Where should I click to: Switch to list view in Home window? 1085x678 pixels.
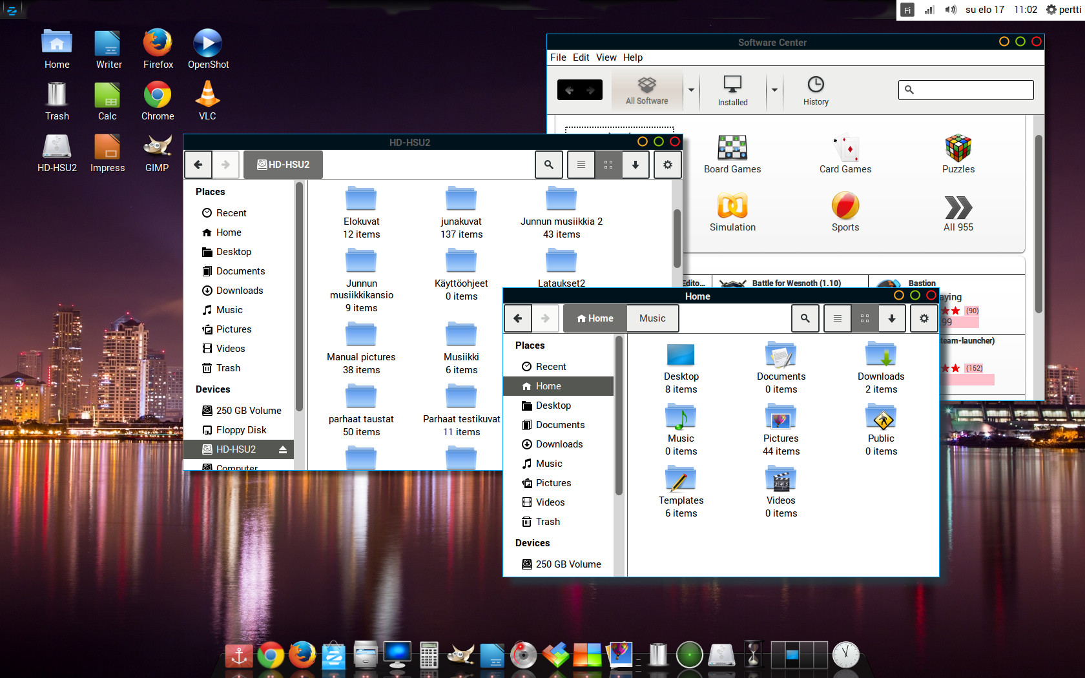click(x=837, y=318)
